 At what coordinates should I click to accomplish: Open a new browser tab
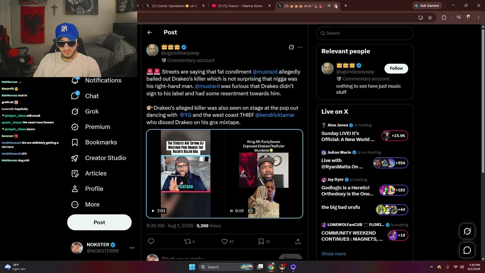(x=346, y=6)
